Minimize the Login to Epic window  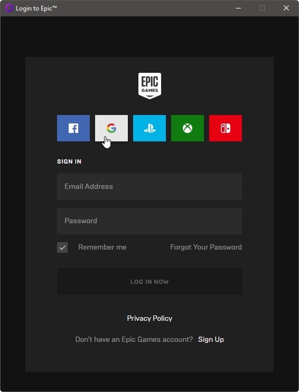238,8
